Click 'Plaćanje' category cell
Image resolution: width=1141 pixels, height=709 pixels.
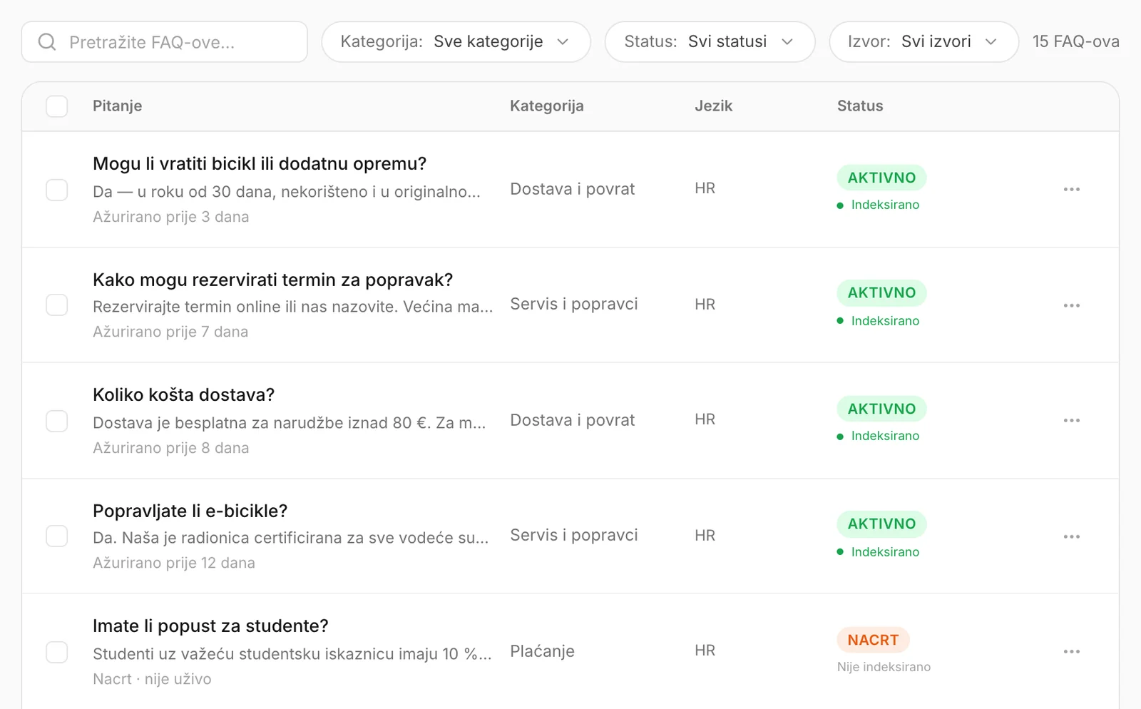coord(542,651)
